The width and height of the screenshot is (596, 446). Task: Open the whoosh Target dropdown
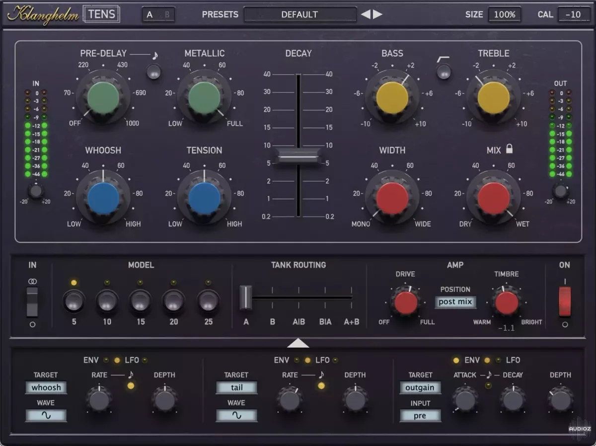(46, 387)
